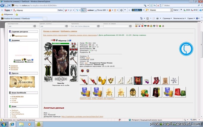
Task: Open the Сервис menu
Action: [191, 18]
